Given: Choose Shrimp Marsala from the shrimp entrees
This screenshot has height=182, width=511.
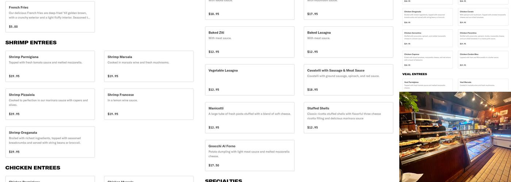Looking at the screenshot, I should coord(149,66).
